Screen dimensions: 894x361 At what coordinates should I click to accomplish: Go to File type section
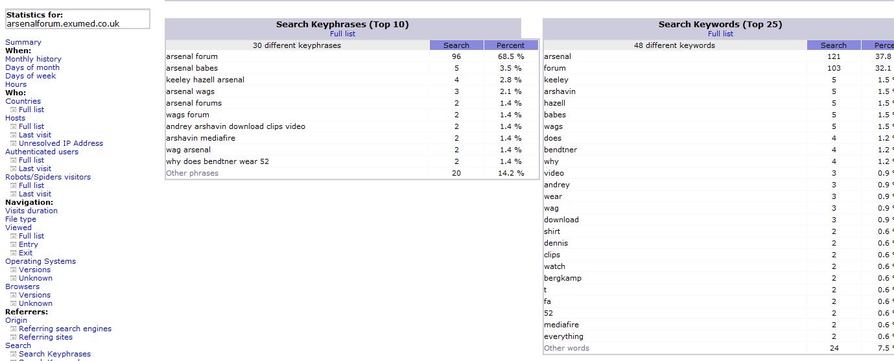click(x=21, y=219)
